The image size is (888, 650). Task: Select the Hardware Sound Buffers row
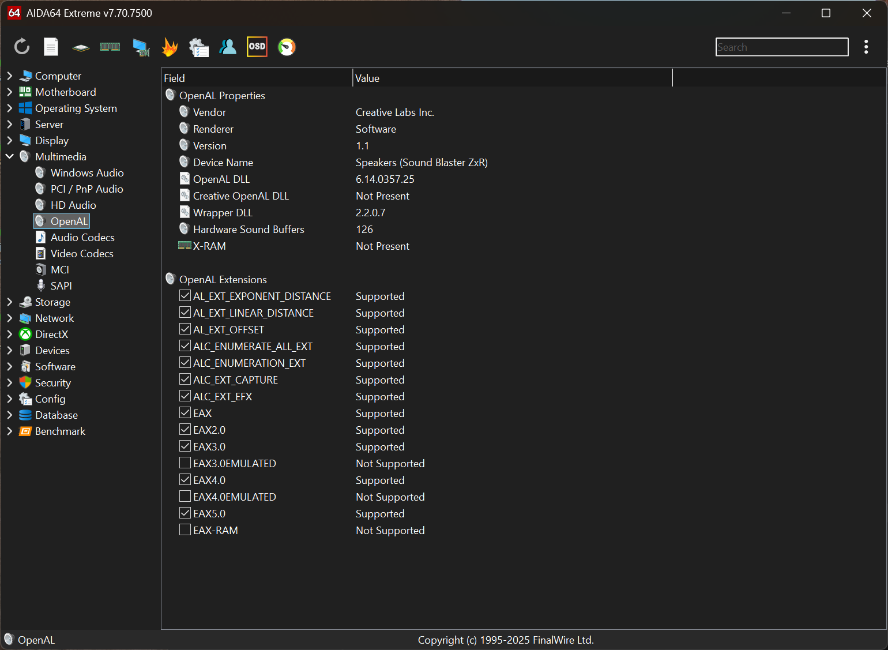click(x=523, y=230)
